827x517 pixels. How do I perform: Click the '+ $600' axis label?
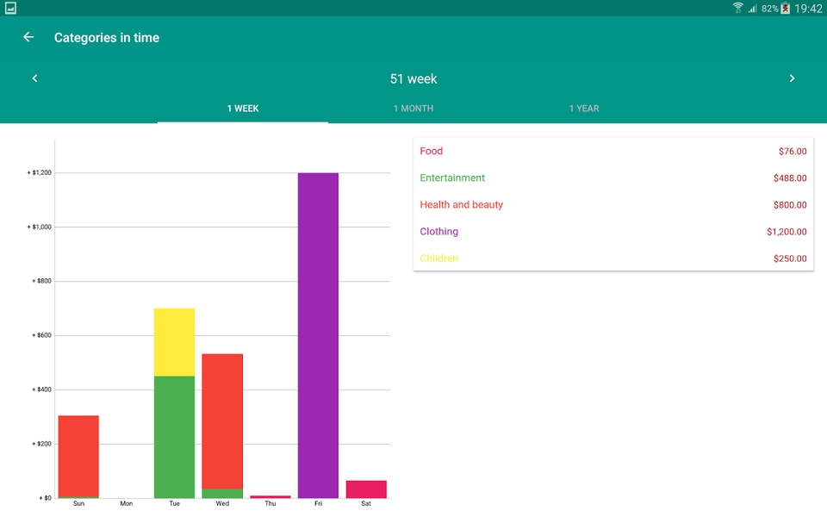pos(41,335)
